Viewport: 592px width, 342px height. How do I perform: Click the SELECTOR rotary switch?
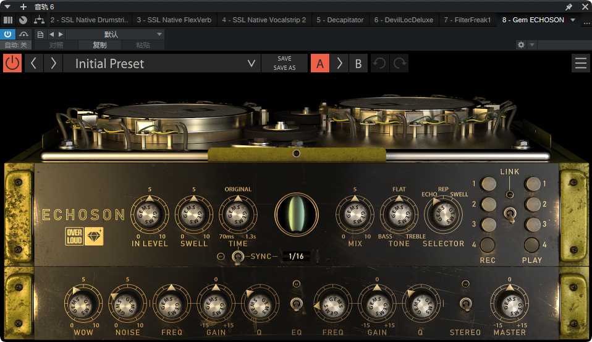coord(443,214)
